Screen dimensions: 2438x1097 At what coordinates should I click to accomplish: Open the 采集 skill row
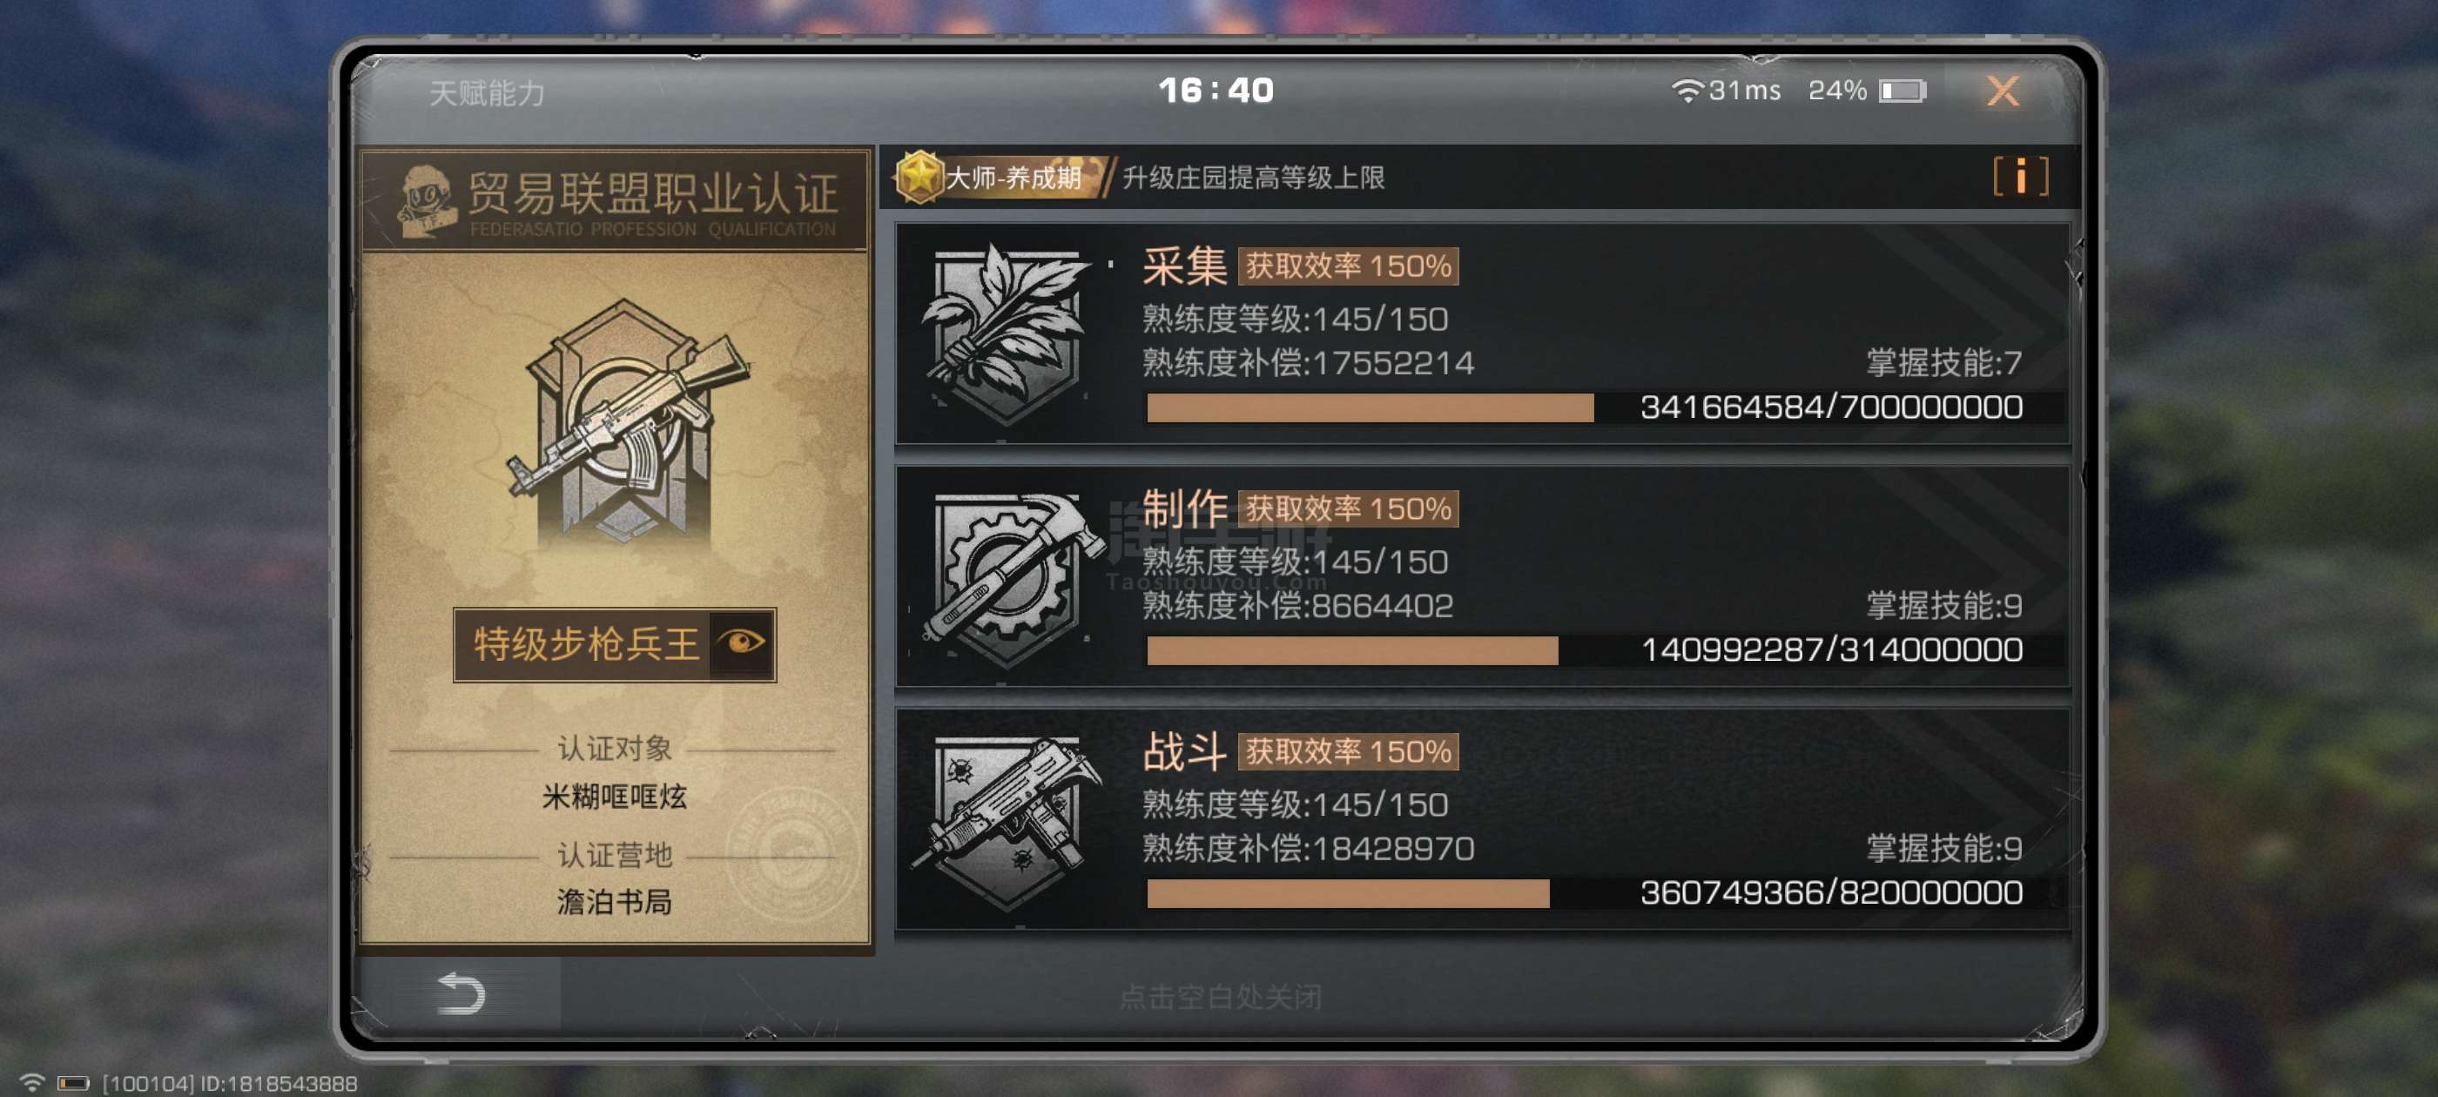pyautogui.click(x=1482, y=333)
